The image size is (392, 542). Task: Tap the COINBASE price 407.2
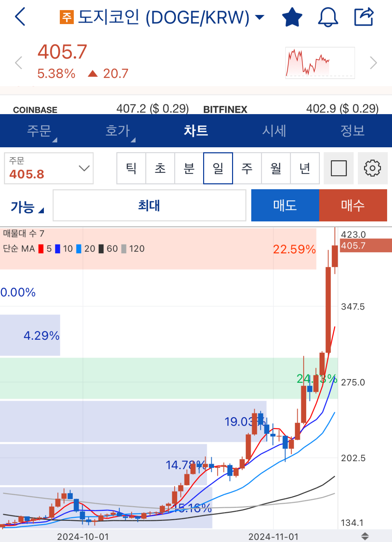tap(152, 109)
